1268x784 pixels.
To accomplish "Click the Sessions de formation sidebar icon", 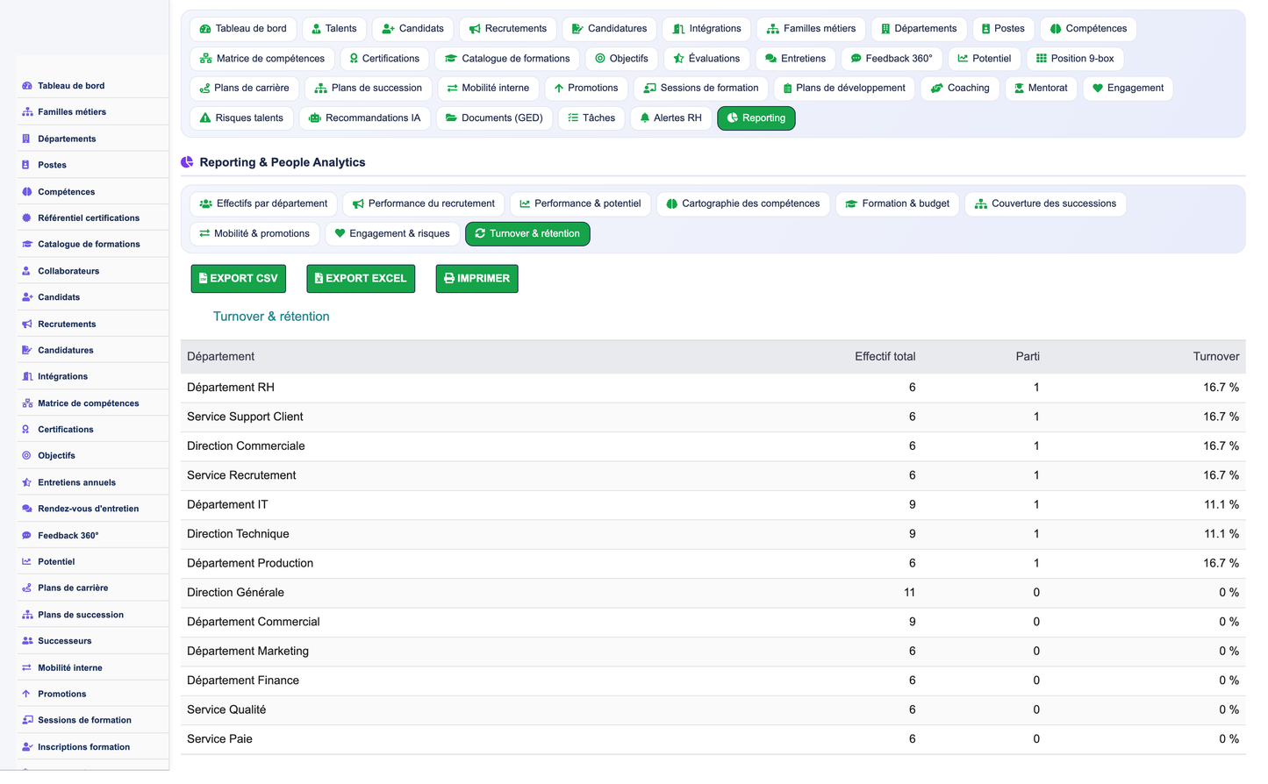I will coord(27,721).
